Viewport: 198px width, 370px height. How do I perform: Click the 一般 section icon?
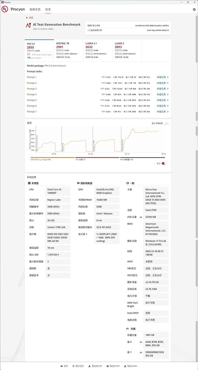click(127, 183)
